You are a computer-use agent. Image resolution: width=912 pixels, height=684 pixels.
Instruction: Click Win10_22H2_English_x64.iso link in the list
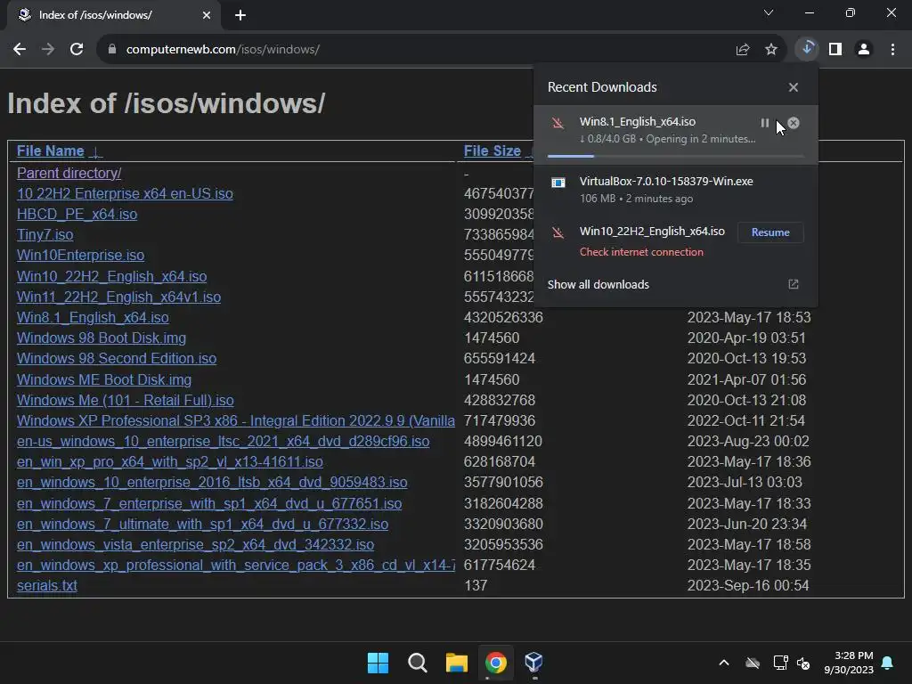click(x=111, y=276)
